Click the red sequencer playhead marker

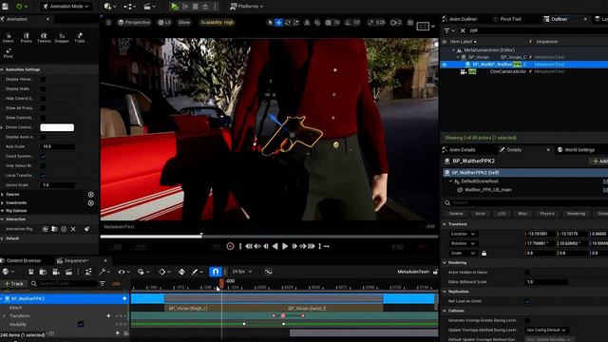221,283
